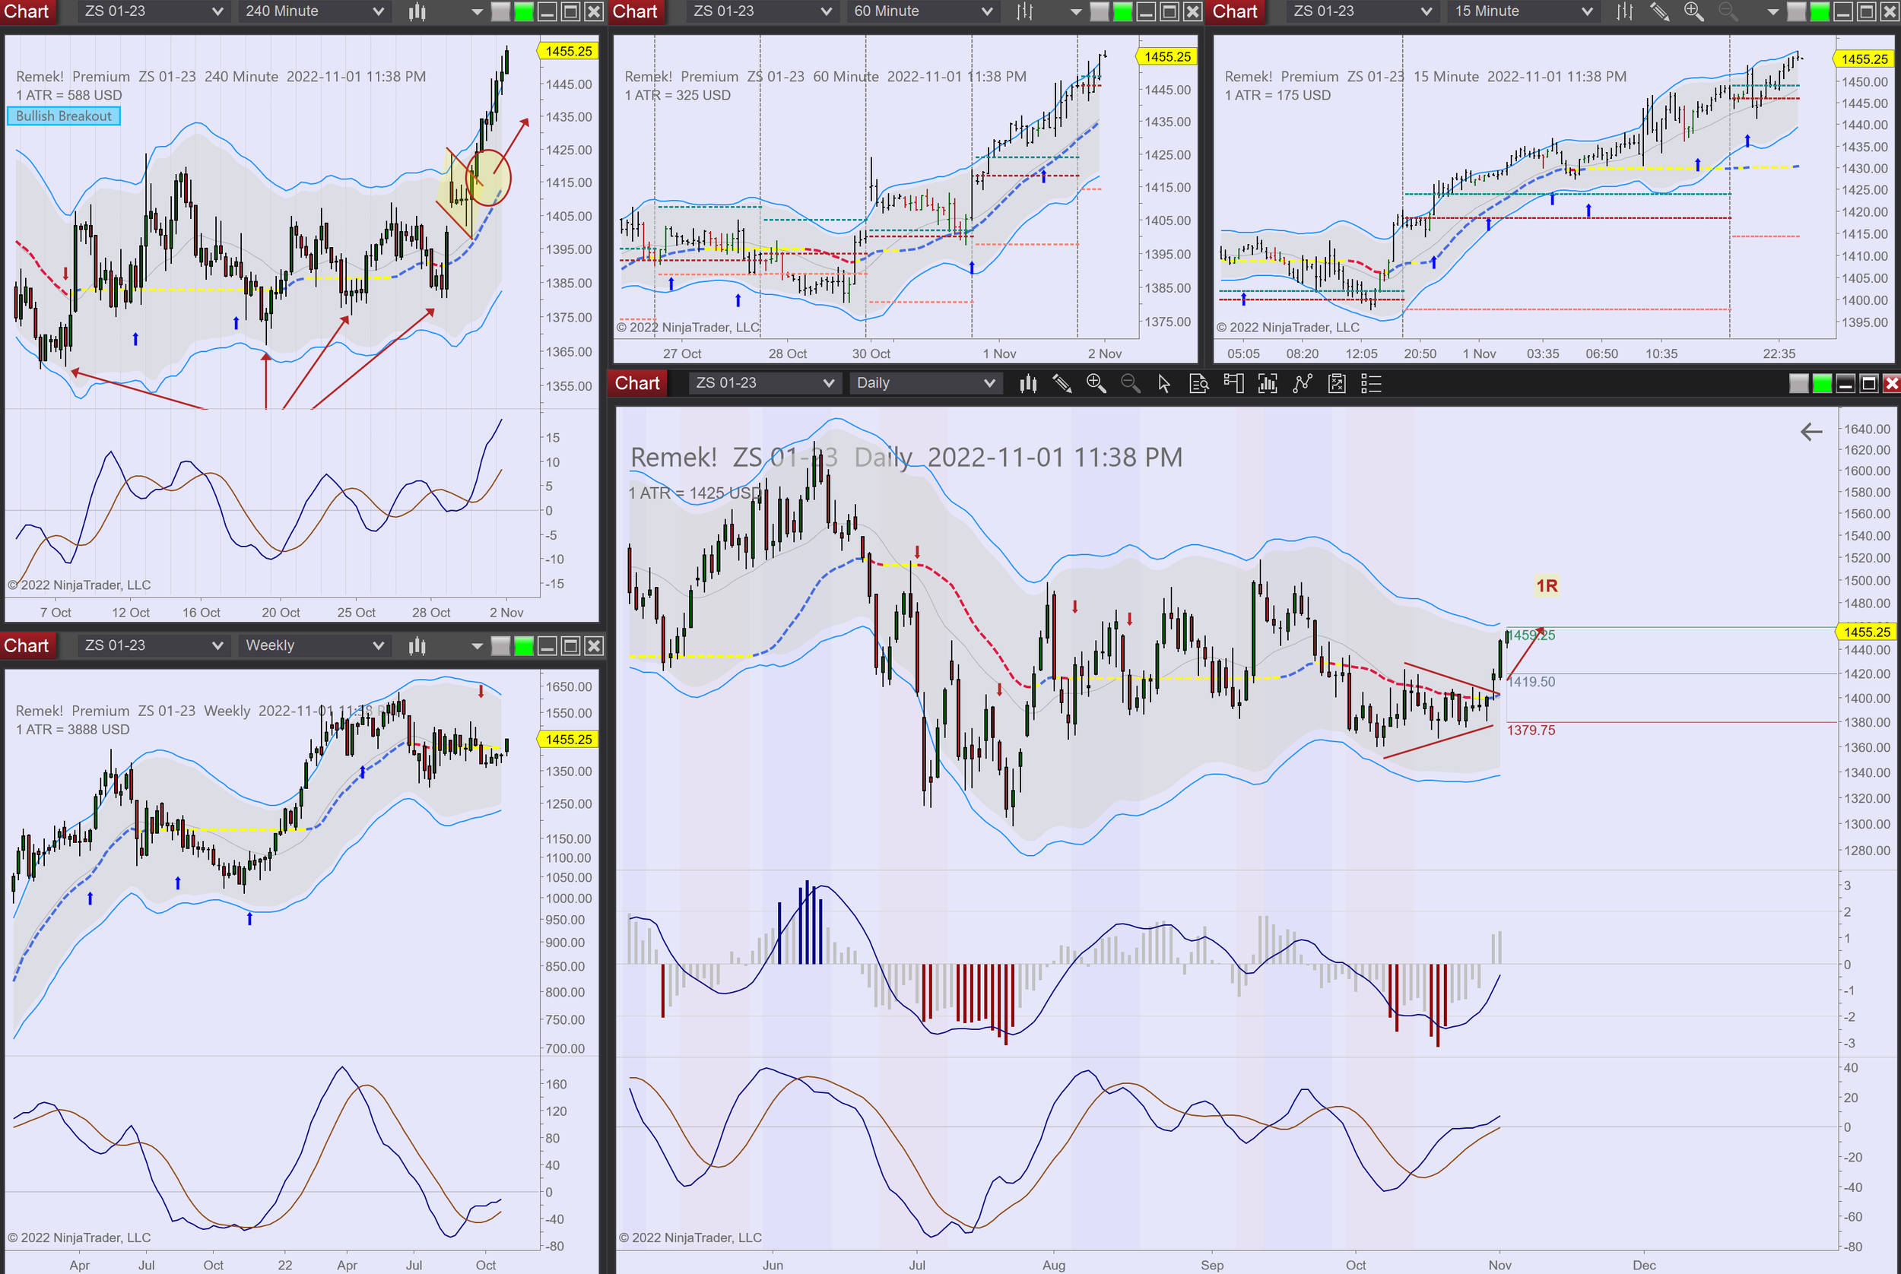Click zoom in icon on 15 Minute chart
The height and width of the screenshot is (1274, 1901).
tap(1693, 11)
